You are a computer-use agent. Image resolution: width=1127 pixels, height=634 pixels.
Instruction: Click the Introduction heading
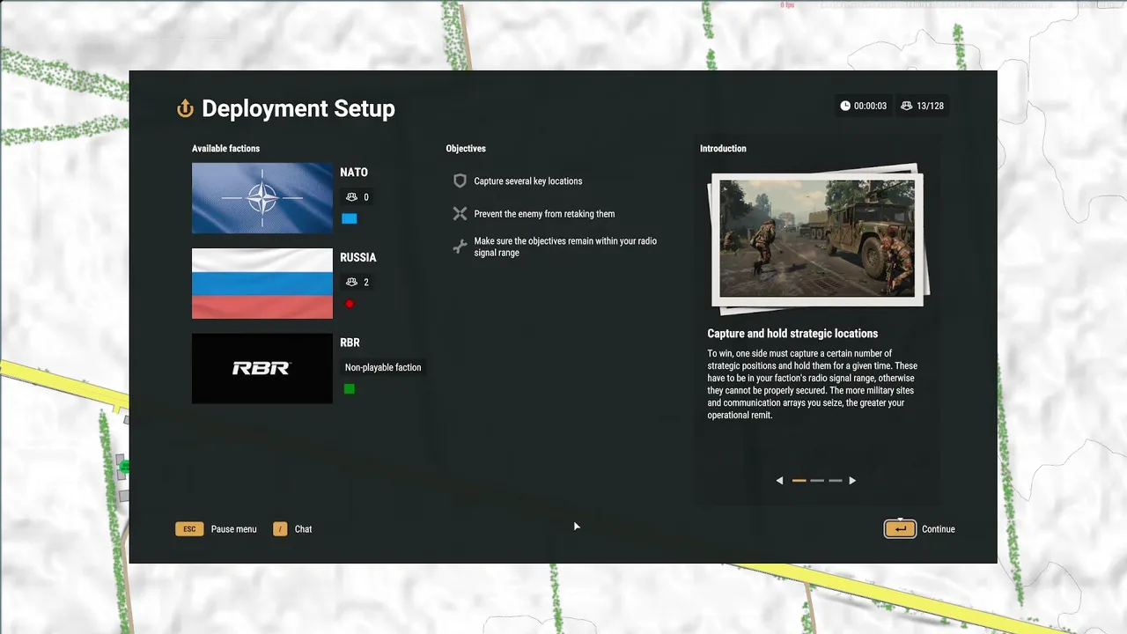coord(723,149)
